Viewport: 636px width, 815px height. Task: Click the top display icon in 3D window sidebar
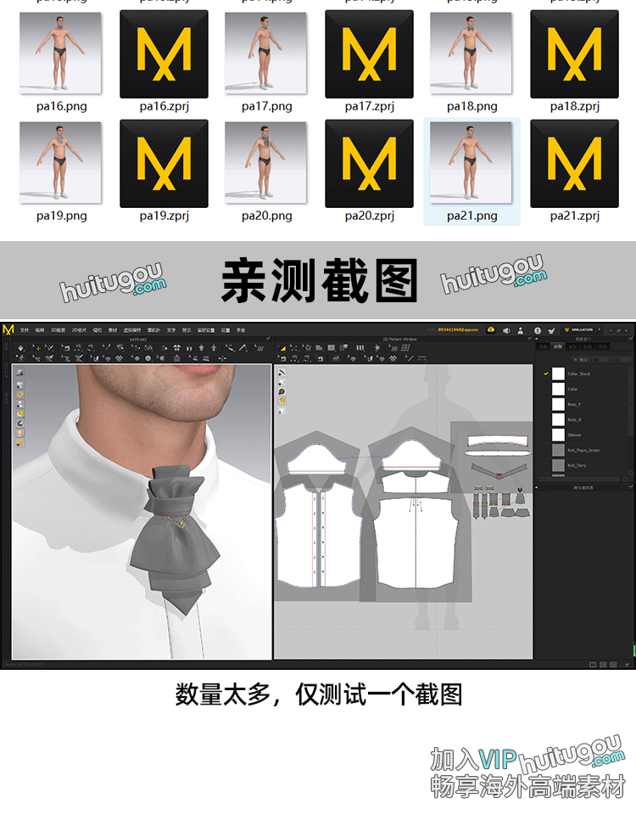point(20,374)
